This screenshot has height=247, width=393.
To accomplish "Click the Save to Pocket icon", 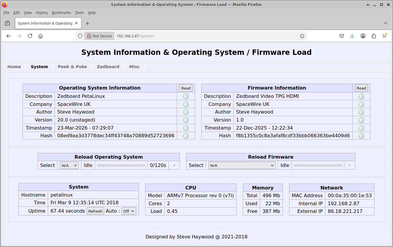I will pos(342,36).
